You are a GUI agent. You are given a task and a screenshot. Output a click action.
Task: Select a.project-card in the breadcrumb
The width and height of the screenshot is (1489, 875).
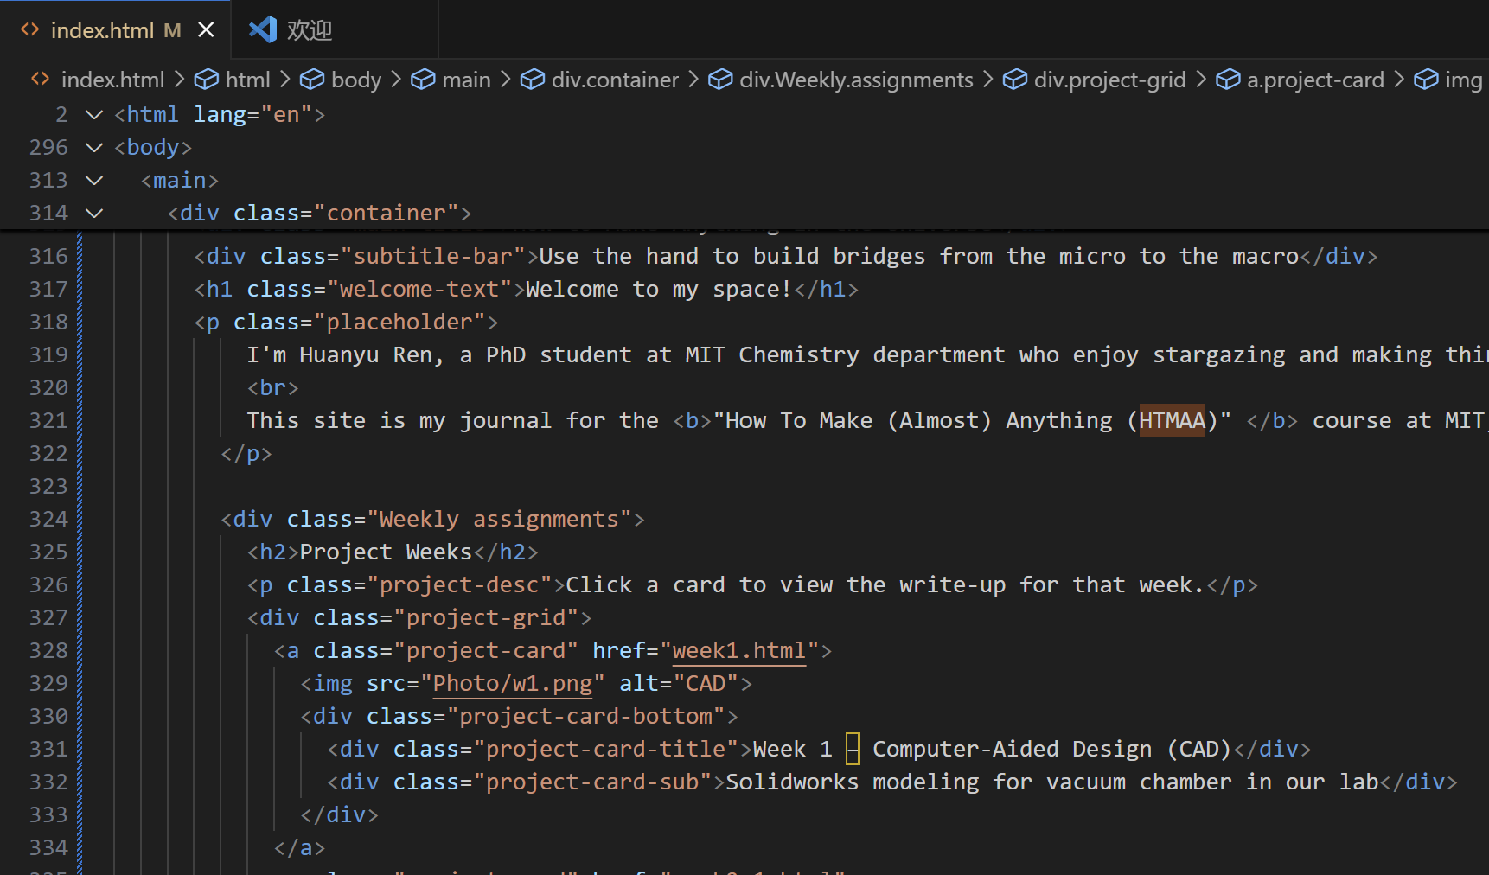1314,80
